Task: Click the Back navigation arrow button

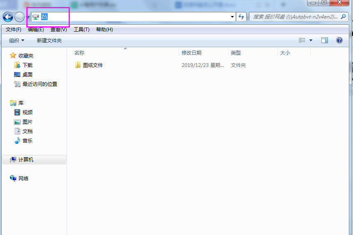Action: 8,17
